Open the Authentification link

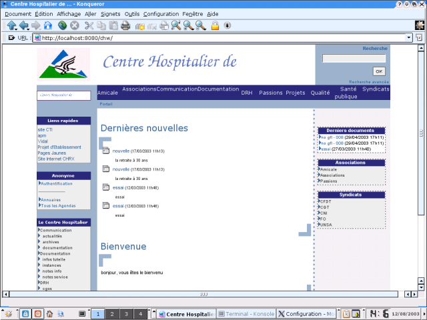pos(57,183)
